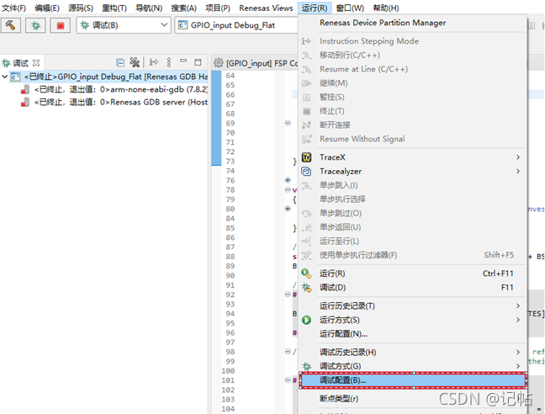
Task: Click 暂挂(S) suspend menu entry
Action: pyautogui.click(x=413, y=97)
